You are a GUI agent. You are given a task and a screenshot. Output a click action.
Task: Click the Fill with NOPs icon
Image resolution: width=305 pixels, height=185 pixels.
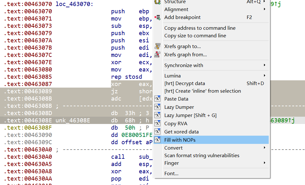[x=158, y=140]
